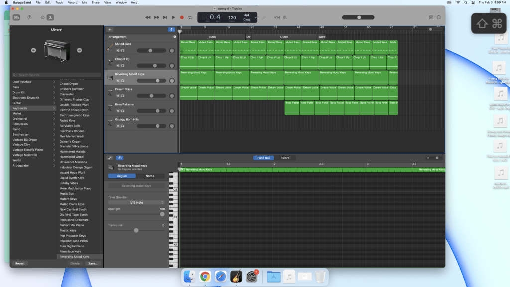The width and height of the screenshot is (510, 287).
Task: Switch to the Piano Roll tab
Action: pyautogui.click(x=263, y=158)
